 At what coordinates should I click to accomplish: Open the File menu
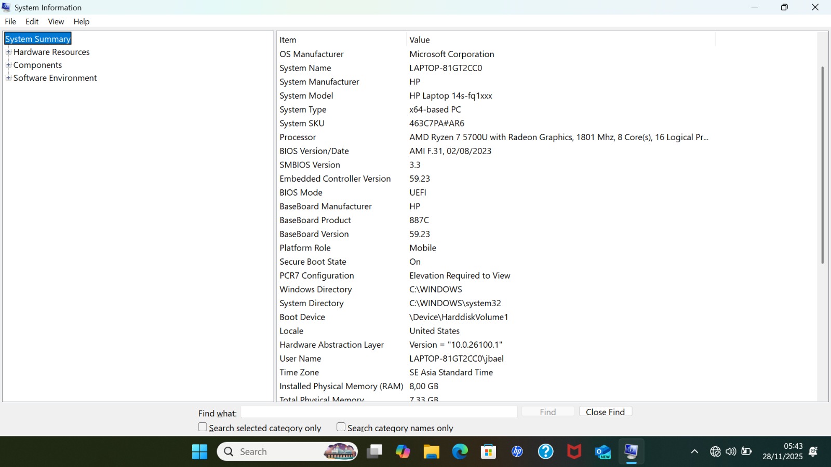tap(10, 21)
